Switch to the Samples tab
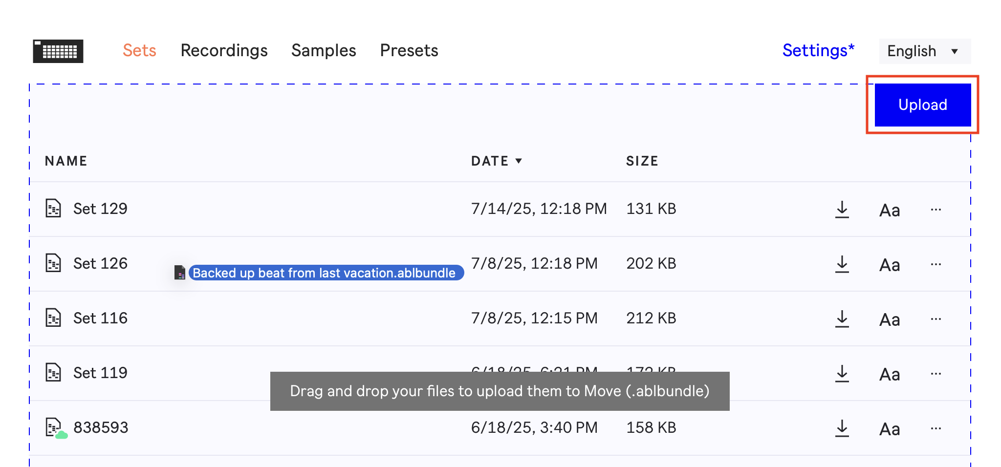 pyautogui.click(x=324, y=51)
